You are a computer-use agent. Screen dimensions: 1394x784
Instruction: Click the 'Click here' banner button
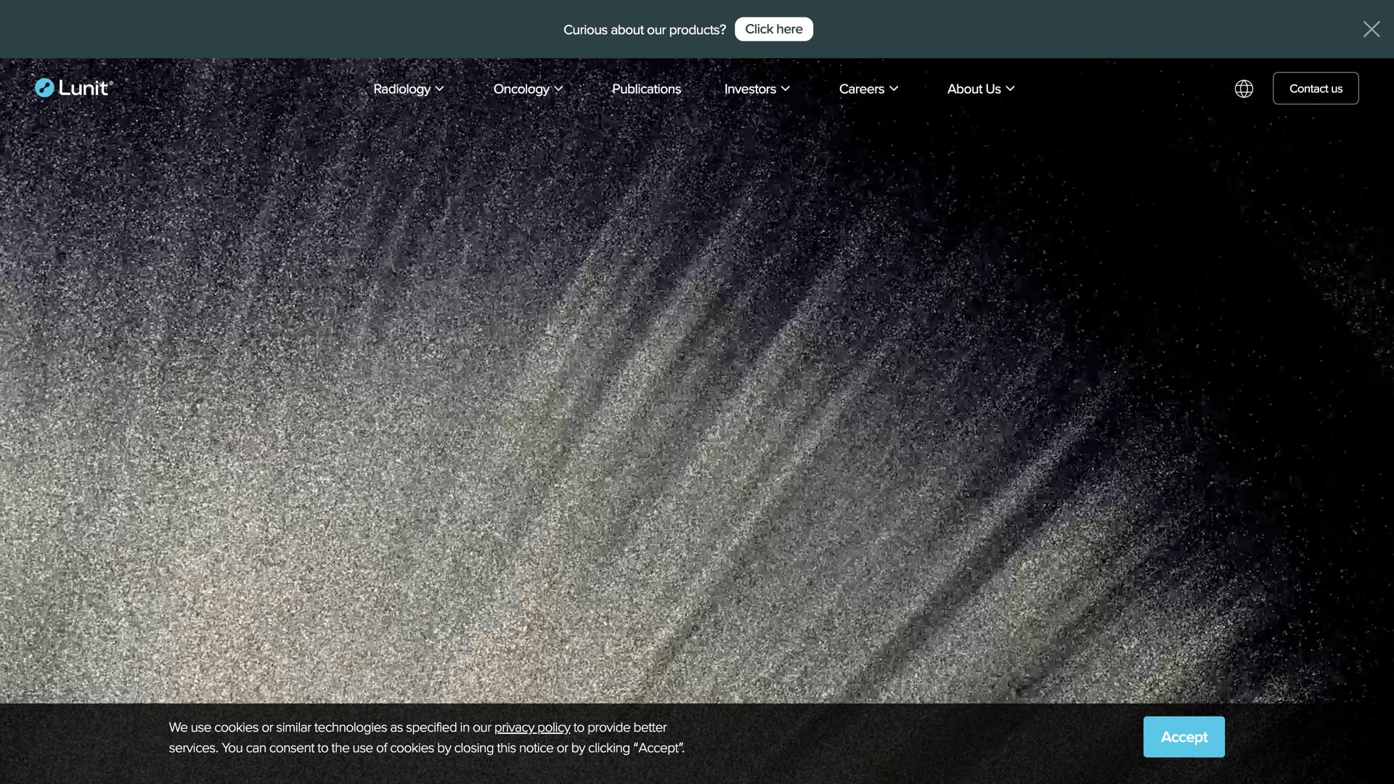[773, 29]
